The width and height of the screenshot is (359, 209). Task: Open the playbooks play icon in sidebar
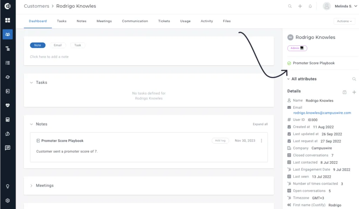point(8,91)
